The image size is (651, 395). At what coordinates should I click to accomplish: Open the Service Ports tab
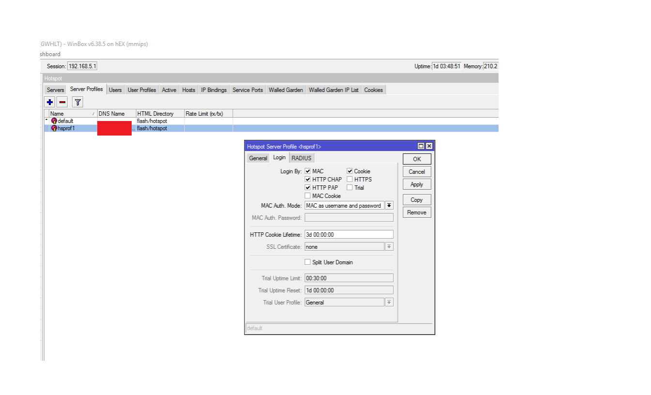[248, 90]
